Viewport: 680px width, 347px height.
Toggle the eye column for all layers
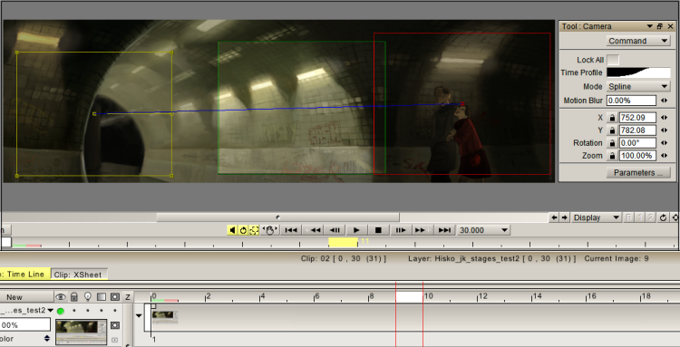pyautogui.click(x=61, y=297)
